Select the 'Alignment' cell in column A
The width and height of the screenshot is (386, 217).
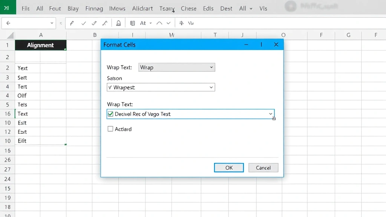click(x=40, y=45)
